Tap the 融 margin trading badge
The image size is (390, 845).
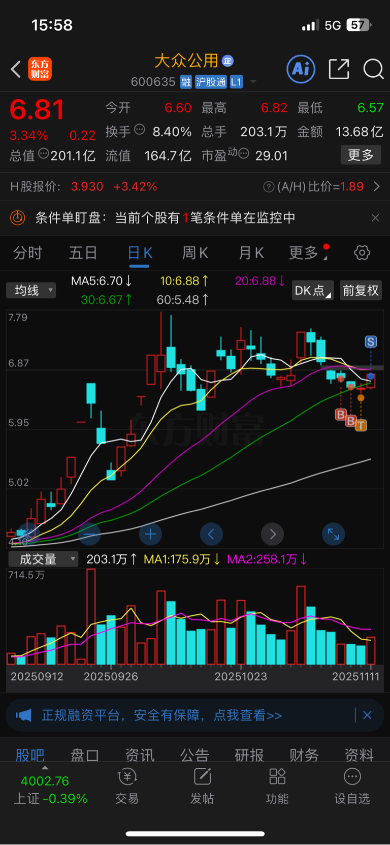pyautogui.click(x=186, y=82)
